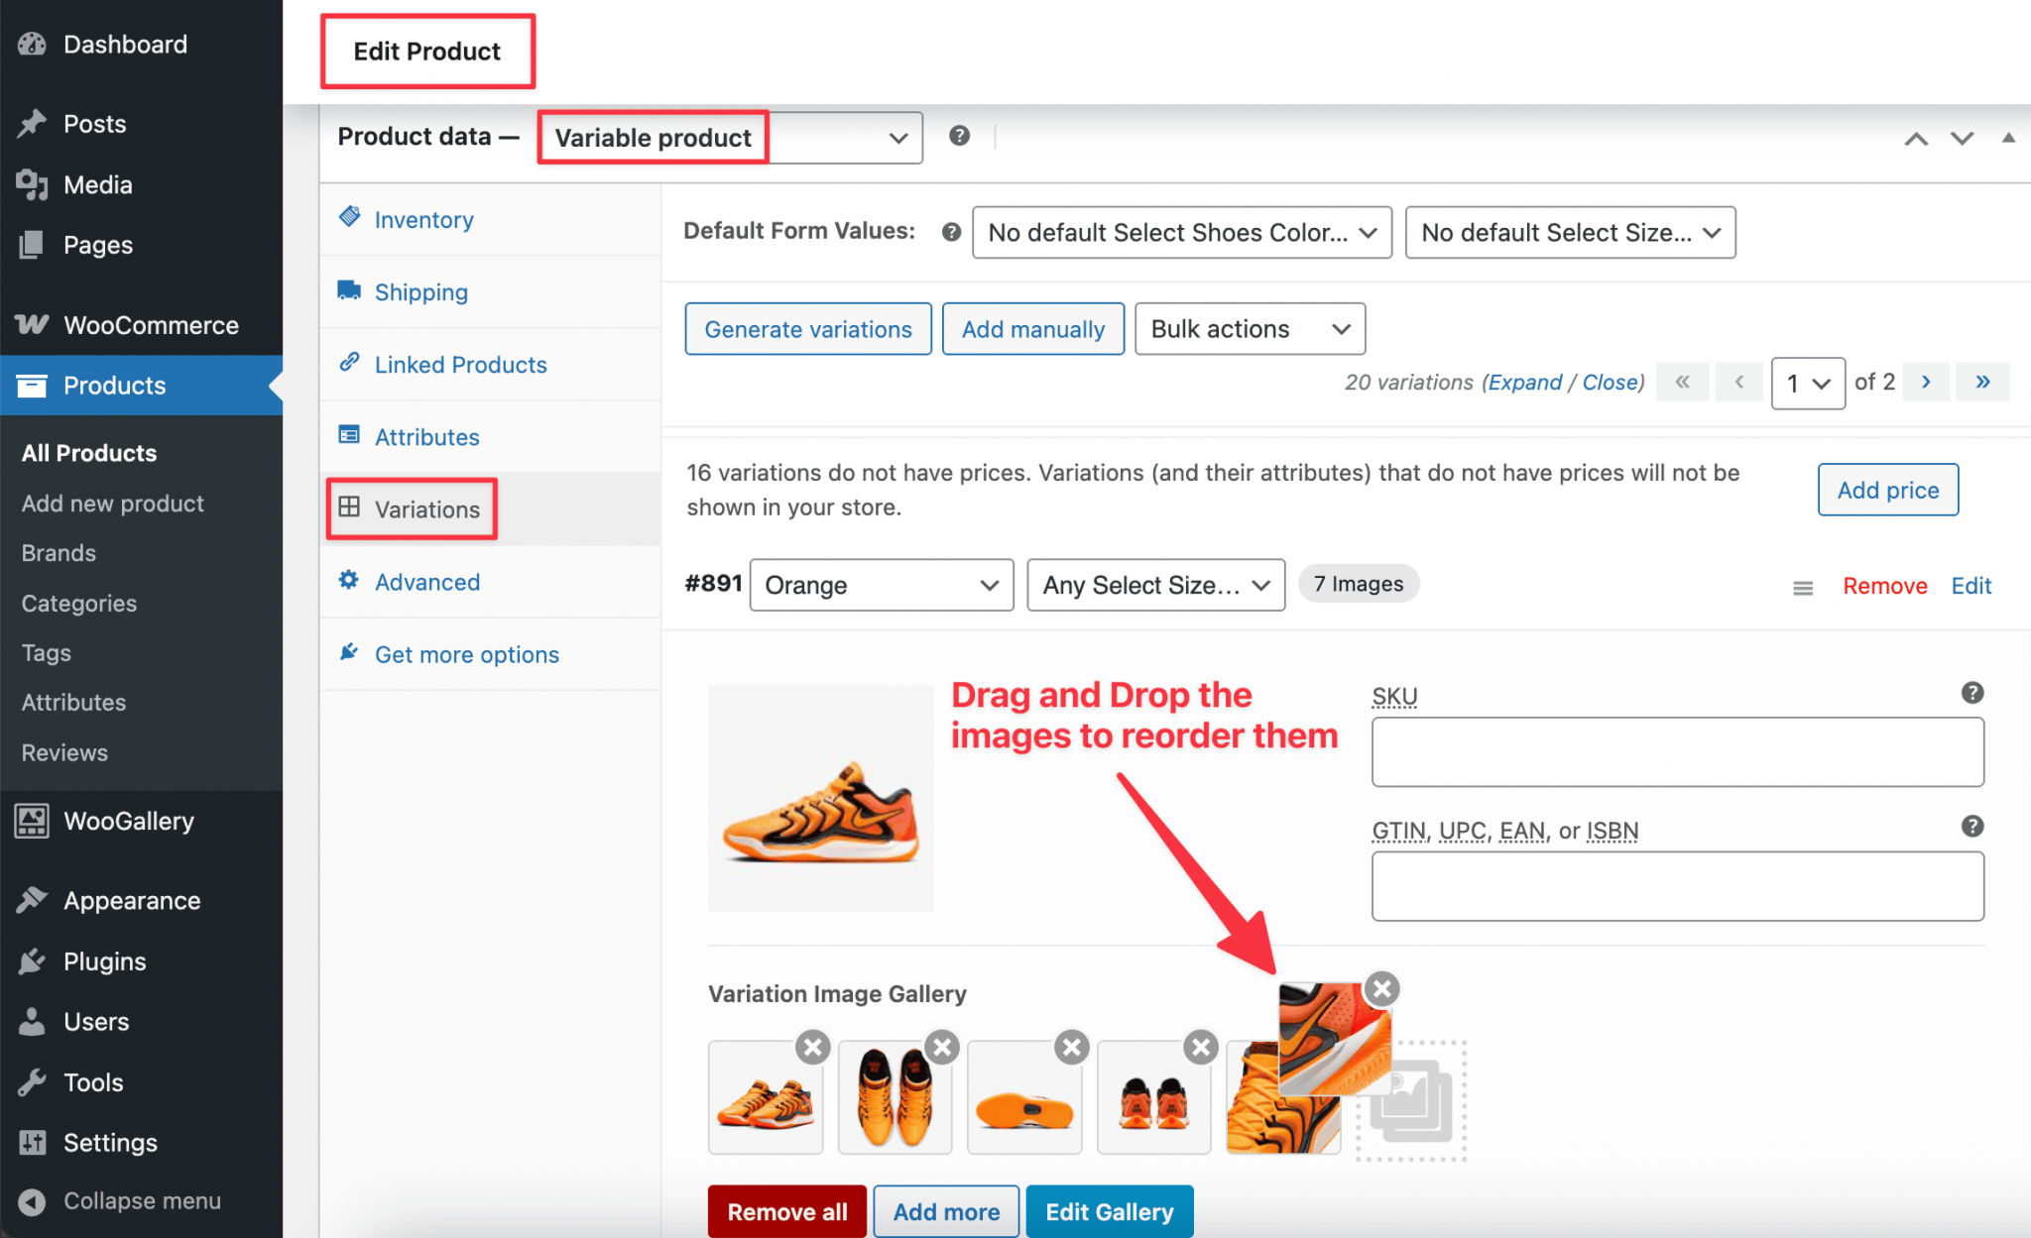The width and height of the screenshot is (2031, 1238).
Task: Click the Default Form Values help icon
Action: point(950,231)
